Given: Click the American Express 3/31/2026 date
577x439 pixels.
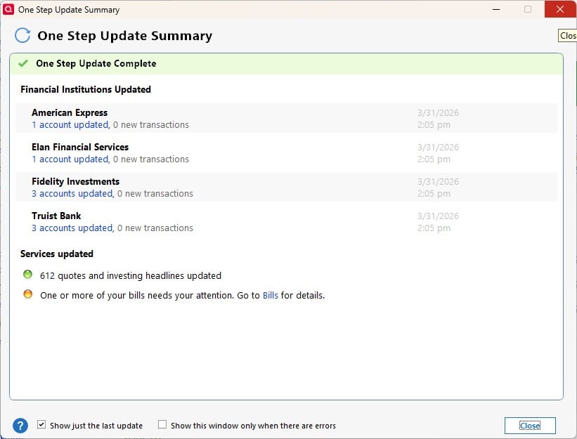Looking at the screenshot, I should (x=438, y=113).
